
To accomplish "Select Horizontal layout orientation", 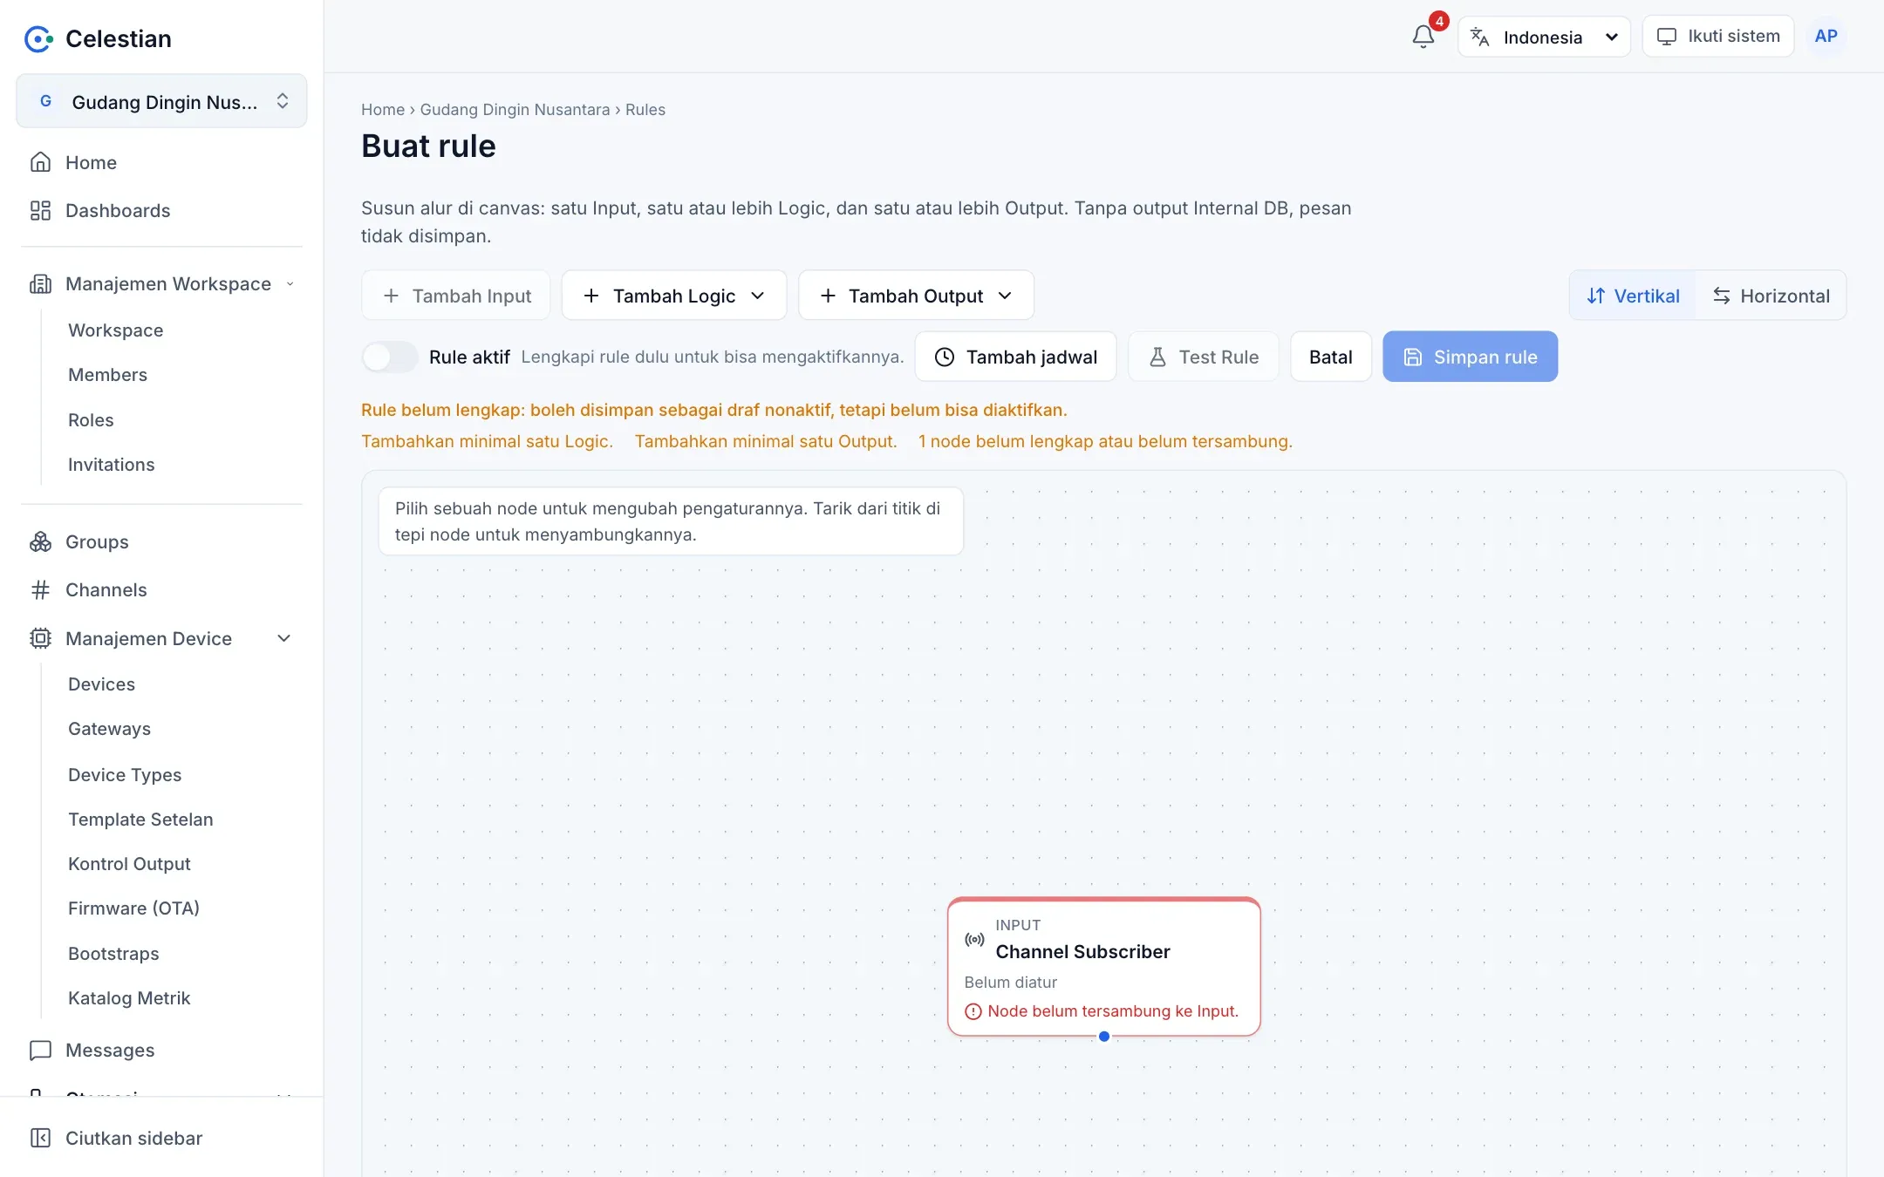I will pyautogui.click(x=1771, y=296).
